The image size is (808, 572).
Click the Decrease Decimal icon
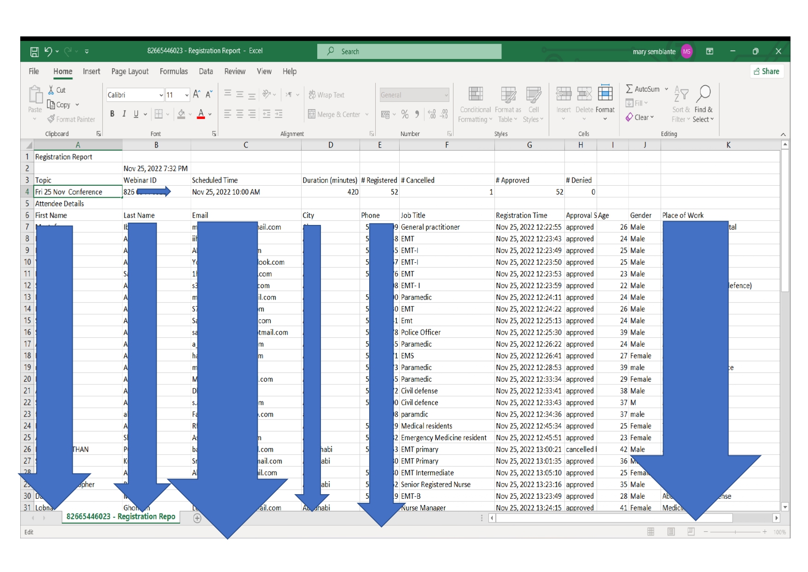(x=444, y=114)
